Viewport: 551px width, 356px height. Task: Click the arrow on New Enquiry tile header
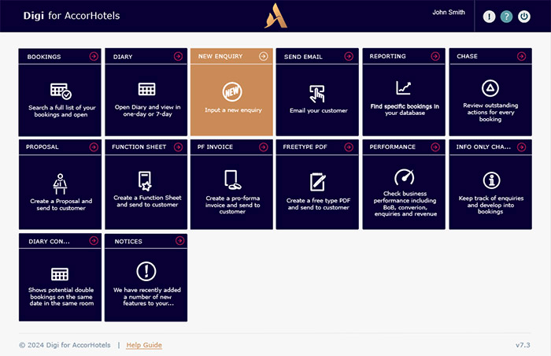tap(264, 56)
